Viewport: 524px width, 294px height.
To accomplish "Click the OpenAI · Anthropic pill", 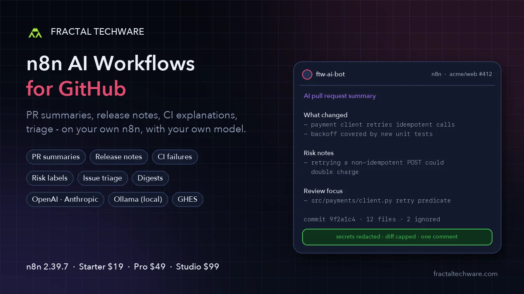I will tap(65, 199).
